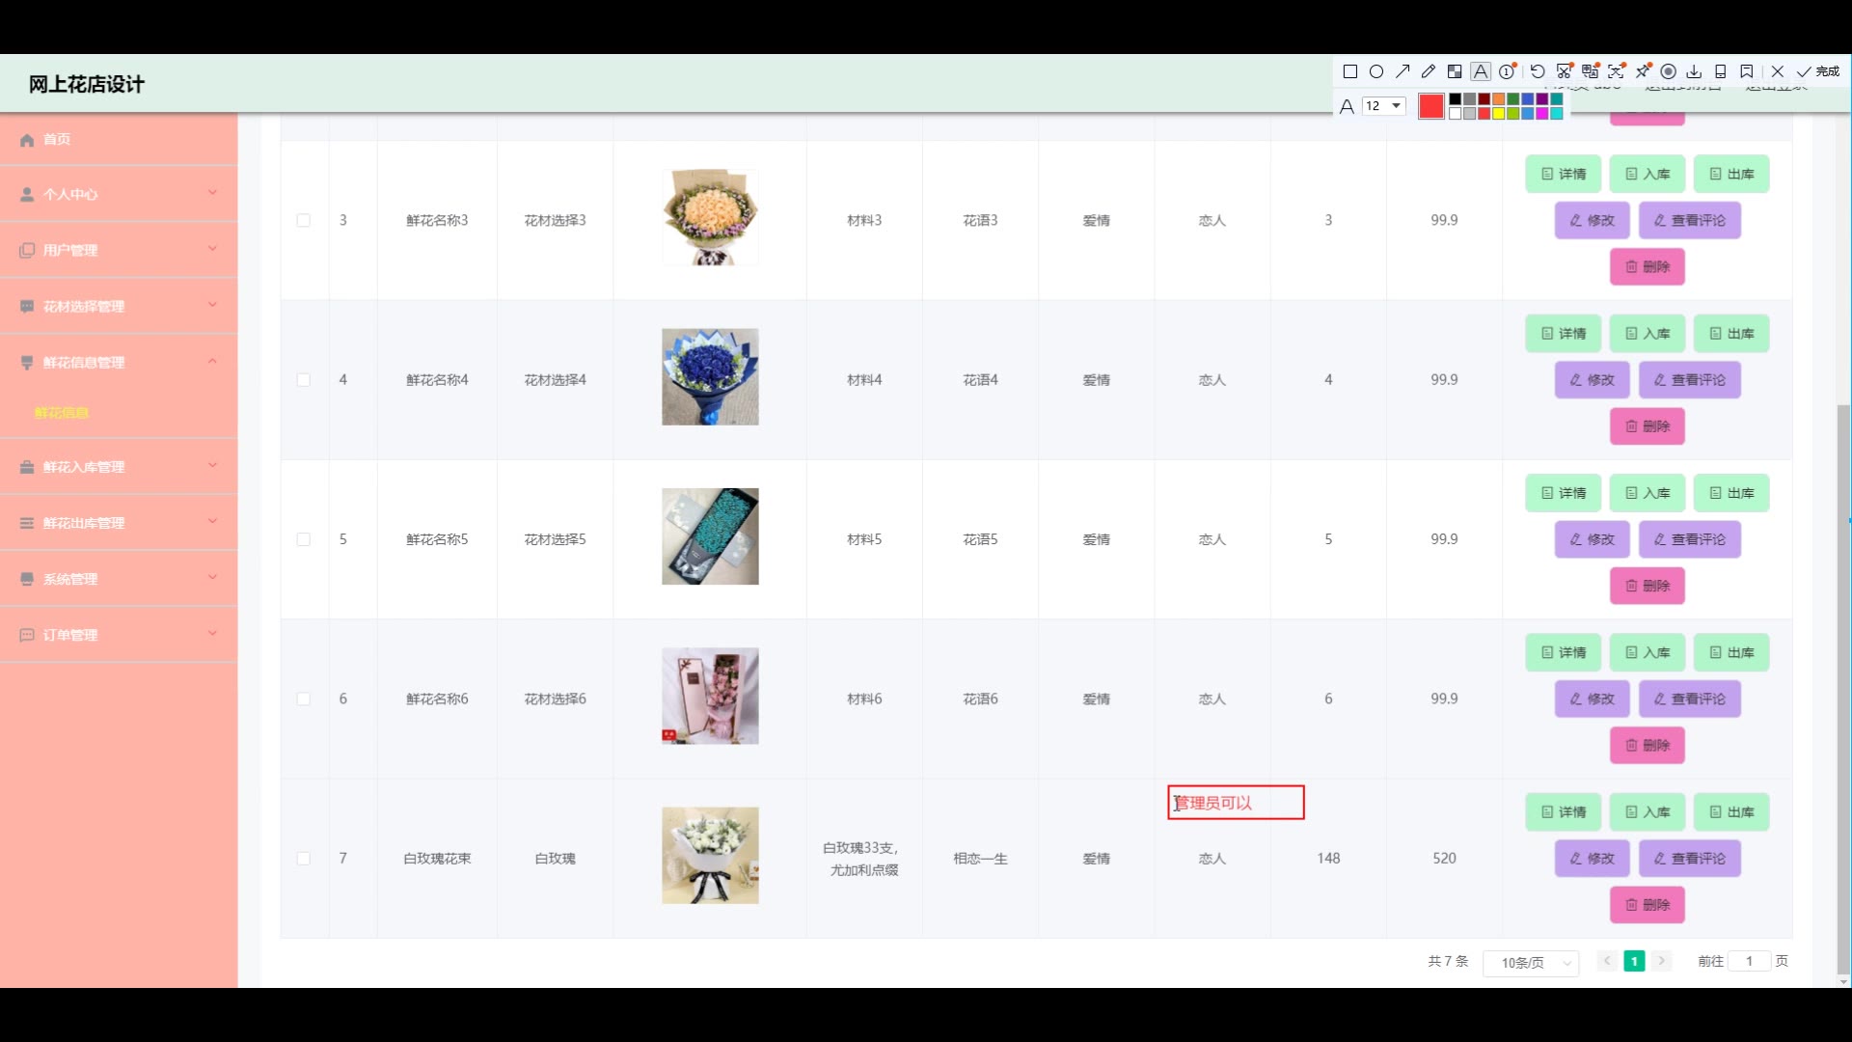Select the text annotation tool
The width and height of the screenshot is (1852, 1042).
click(1481, 71)
